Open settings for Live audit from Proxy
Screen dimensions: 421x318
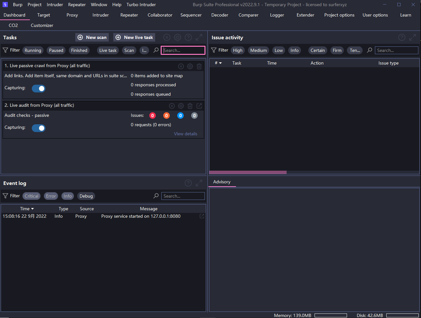point(181,106)
